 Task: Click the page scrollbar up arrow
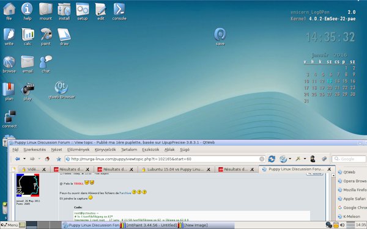tap(333, 175)
